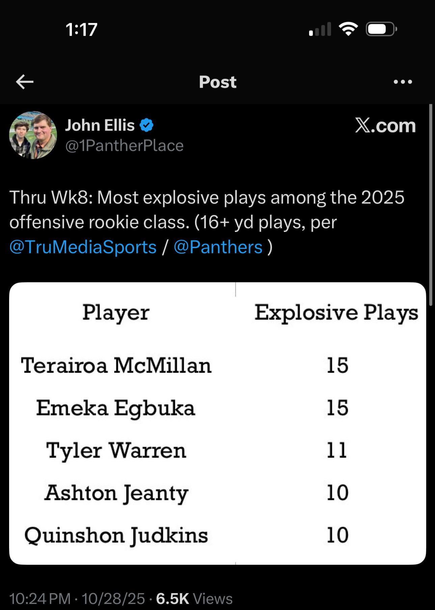Tap the Wi-Fi status icon
The width and height of the screenshot is (435, 610).
(x=348, y=29)
